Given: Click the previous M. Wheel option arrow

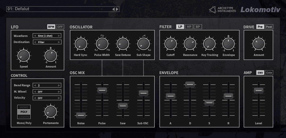Looking at the screenshot, I should pyautogui.click(x=35, y=92).
